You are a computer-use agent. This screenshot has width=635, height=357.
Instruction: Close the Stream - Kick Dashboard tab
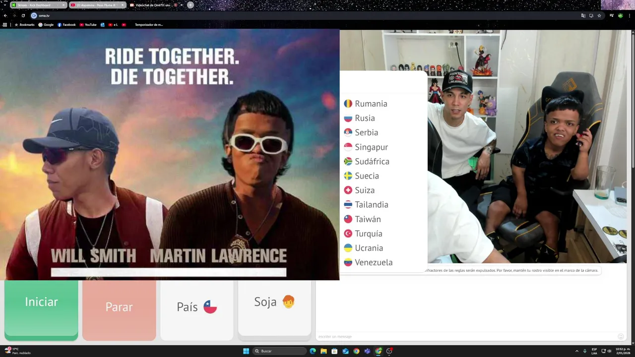point(63,5)
